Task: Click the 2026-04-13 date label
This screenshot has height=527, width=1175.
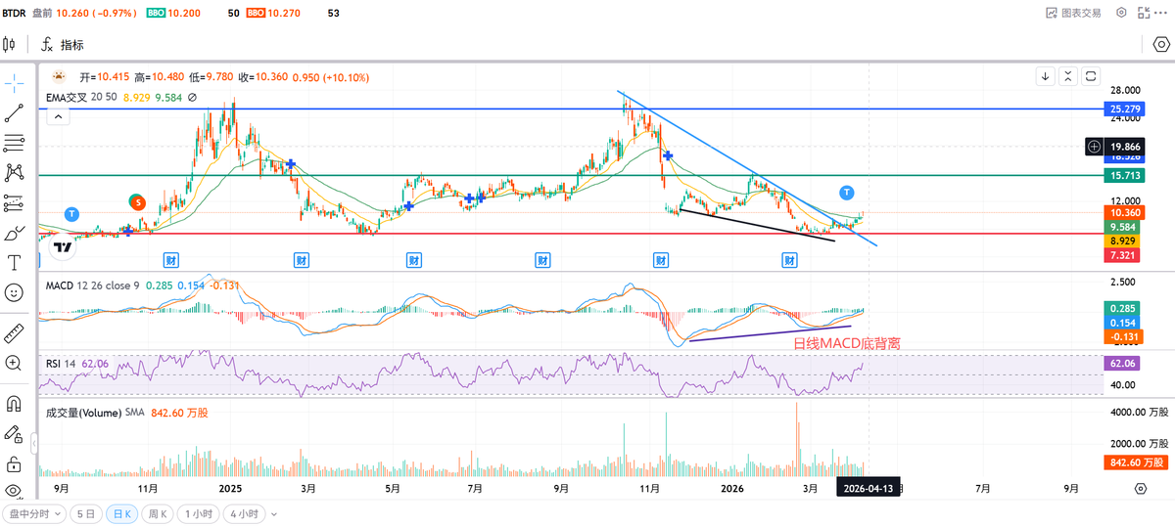Action: click(x=867, y=488)
